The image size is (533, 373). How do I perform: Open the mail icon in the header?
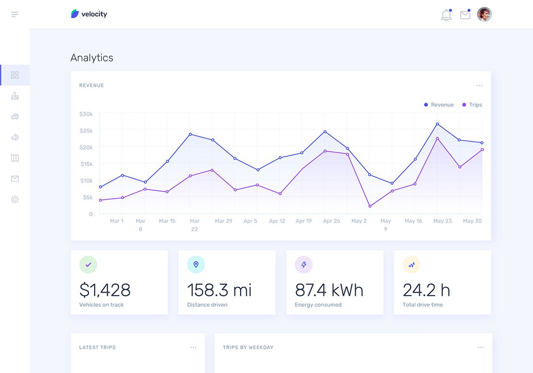pos(465,15)
